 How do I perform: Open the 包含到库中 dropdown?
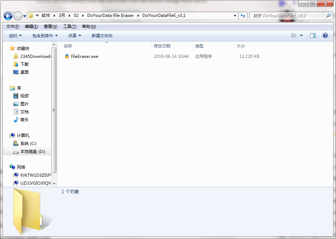[45, 36]
